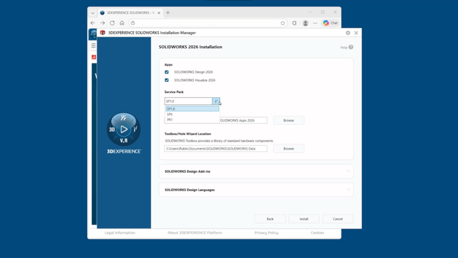The height and width of the screenshot is (258, 458).
Task: Choose PR1 in the service pack list
Action: point(170,120)
